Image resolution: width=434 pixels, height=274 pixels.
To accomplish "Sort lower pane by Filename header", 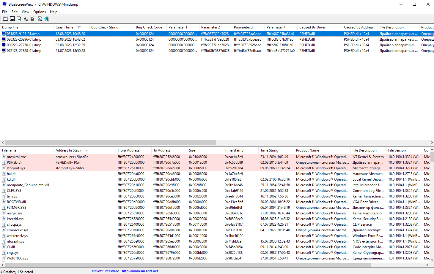I will tap(27, 150).
